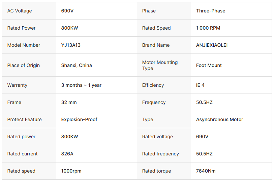Click the Shanxi, China origin value
The width and height of the screenshot is (274, 183).
[x=77, y=65]
